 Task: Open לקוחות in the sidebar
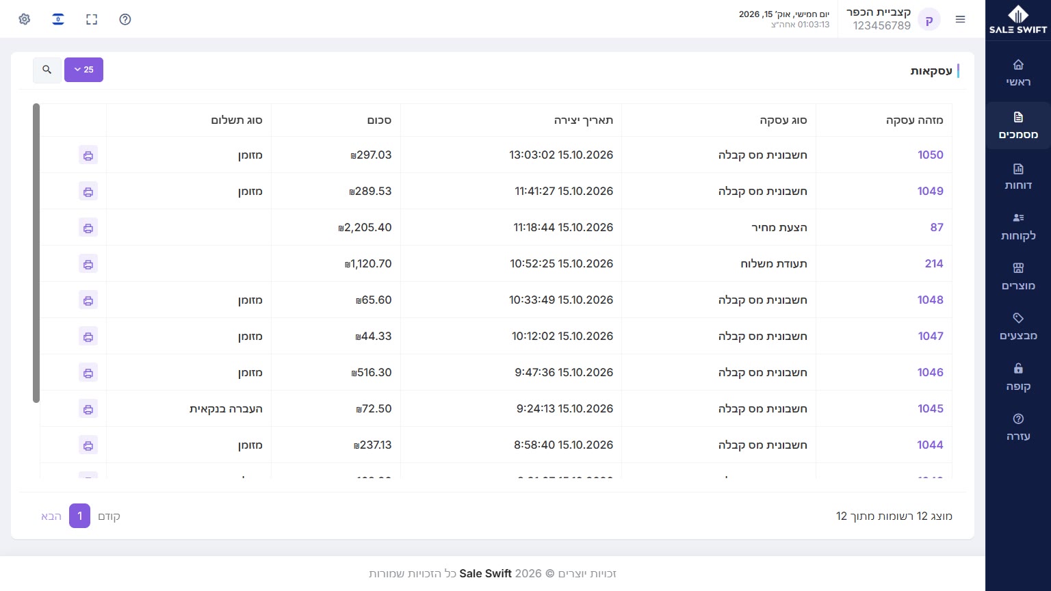tap(1018, 227)
